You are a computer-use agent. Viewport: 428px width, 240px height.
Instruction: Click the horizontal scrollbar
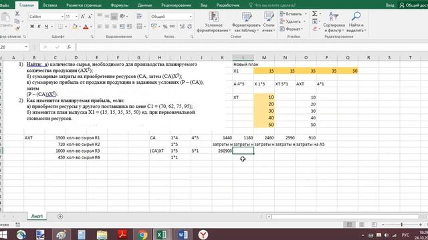[345, 217]
